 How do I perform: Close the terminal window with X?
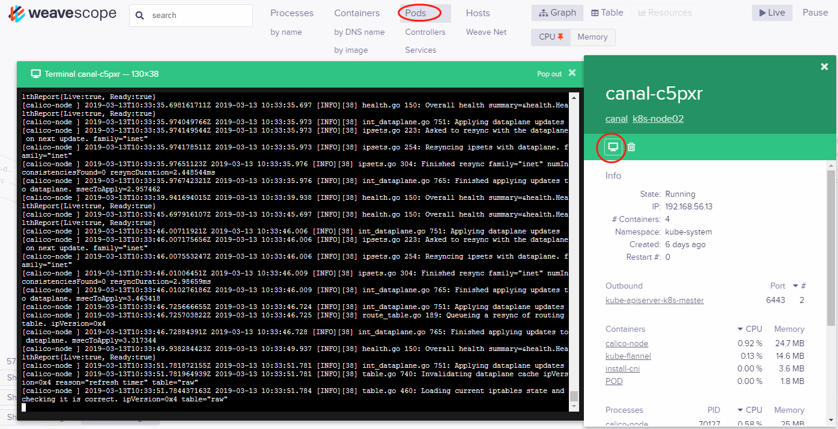[x=572, y=73]
